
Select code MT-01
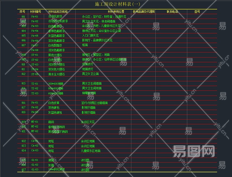(35, 122)
